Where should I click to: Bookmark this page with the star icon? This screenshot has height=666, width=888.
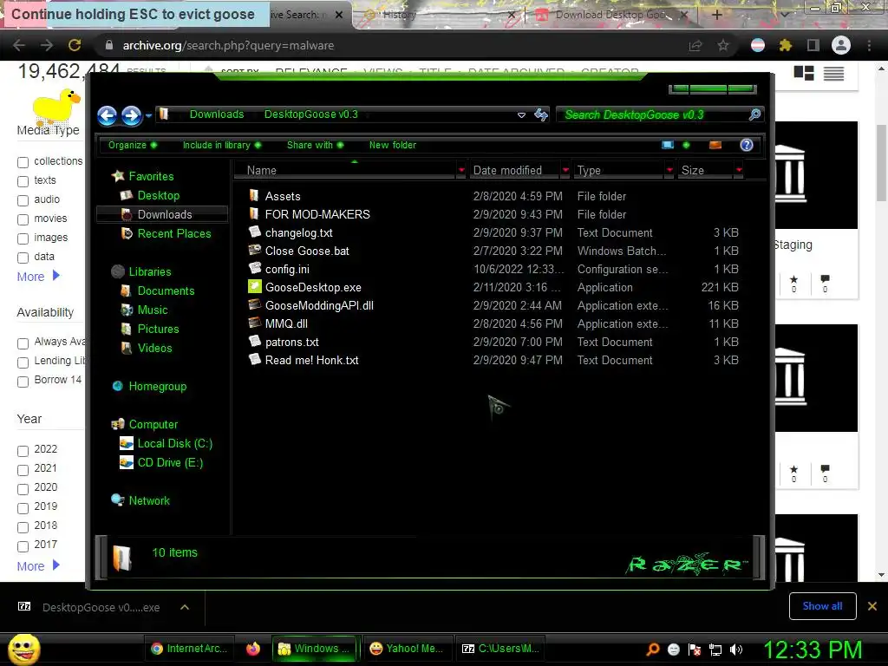pyautogui.click(x=723, y=45)
